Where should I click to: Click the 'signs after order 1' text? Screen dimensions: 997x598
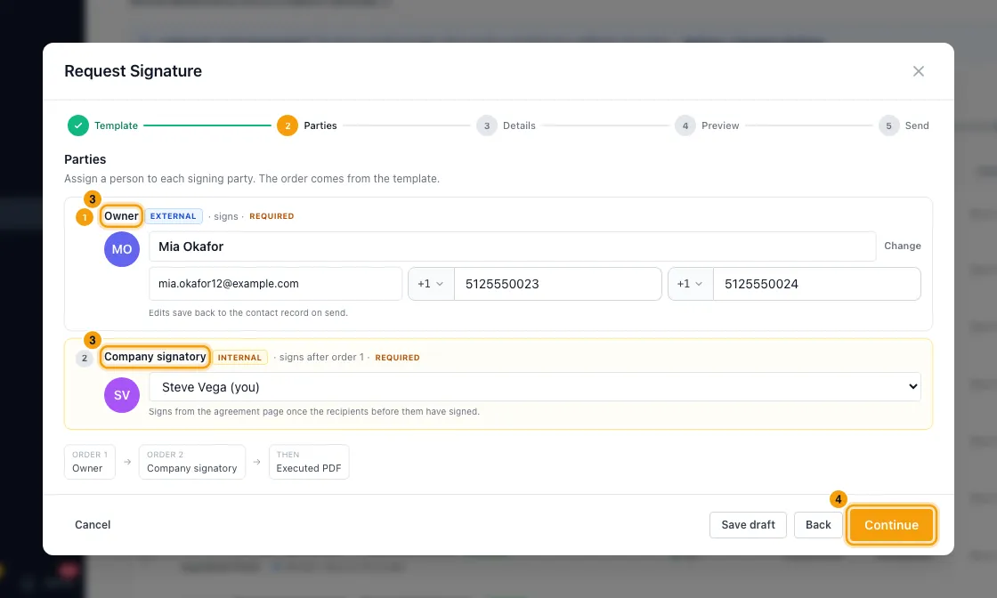(321, 357)
